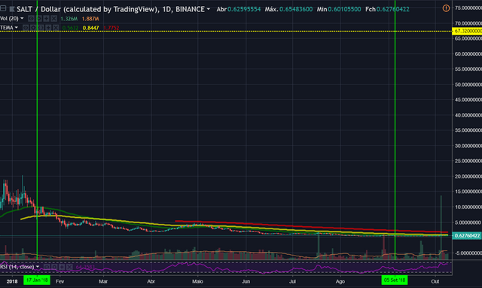Click the red TEMA value 1.7752

[111, 28]
